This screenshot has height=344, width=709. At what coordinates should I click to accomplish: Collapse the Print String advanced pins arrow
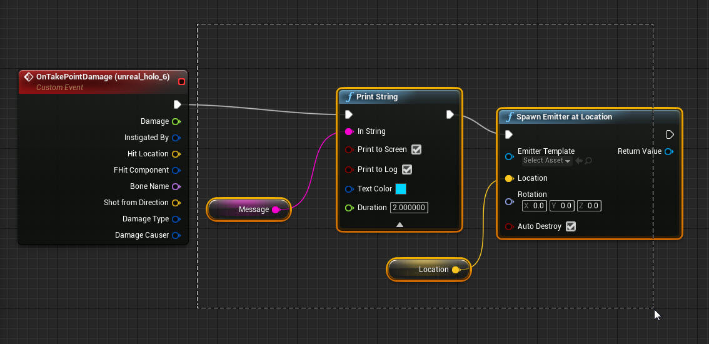400,225
